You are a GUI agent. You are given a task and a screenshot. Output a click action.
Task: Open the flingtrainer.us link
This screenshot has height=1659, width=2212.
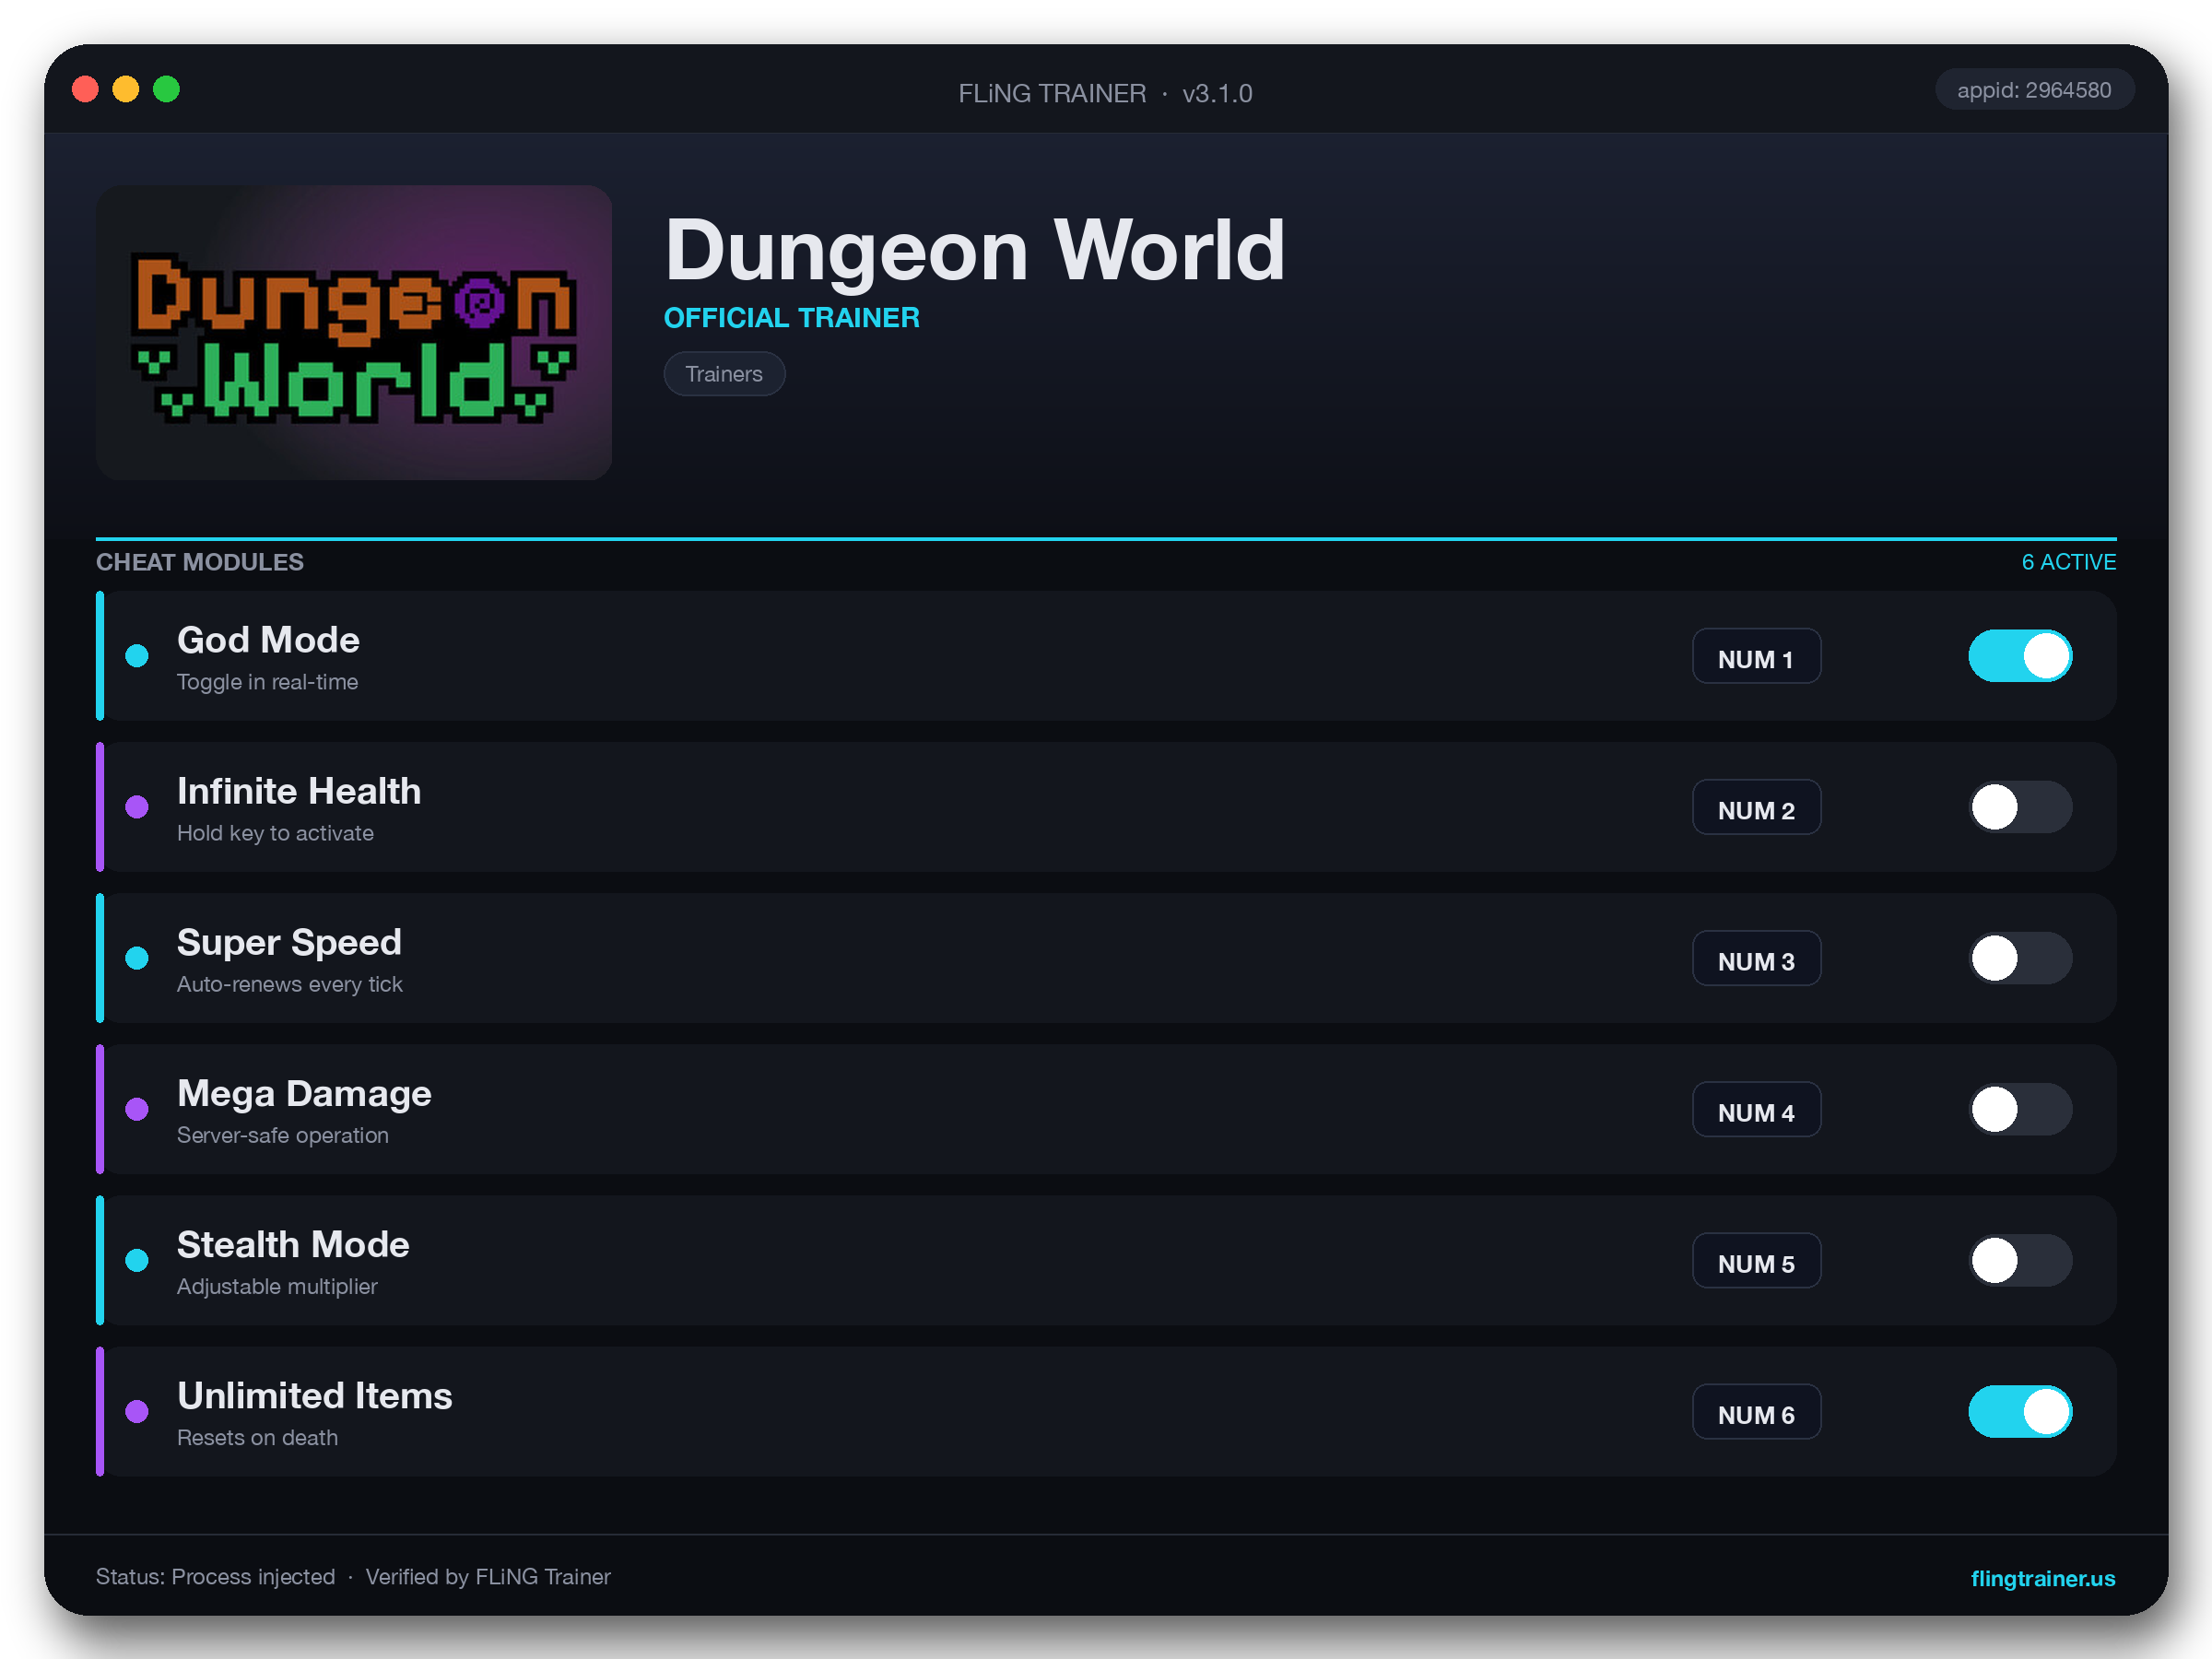tap(2042, 1578)
